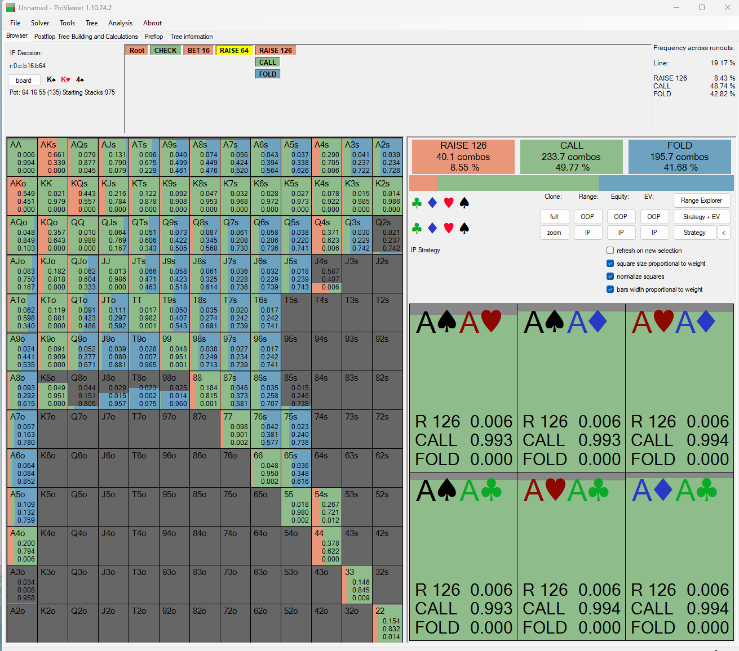Enable refresh on new selection checkbox

pos(610,251)
